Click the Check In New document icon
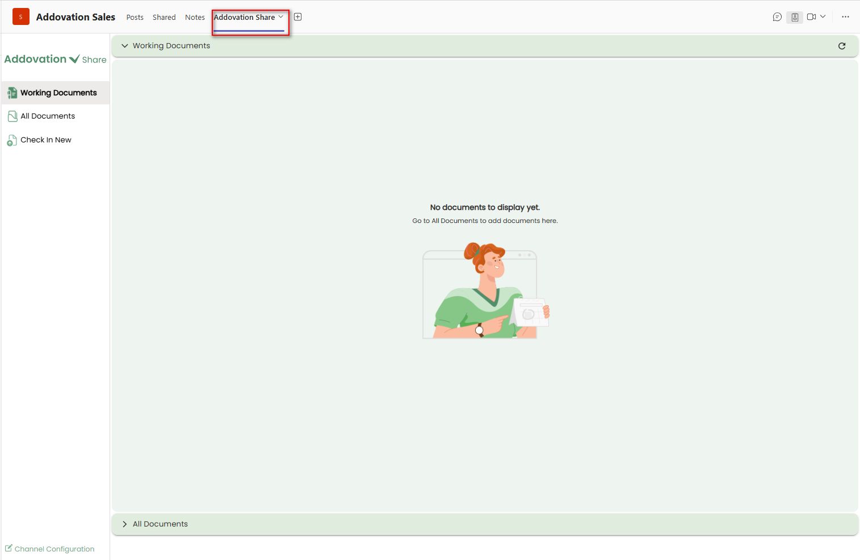Viewport: 860px width, 560px height. pyautogui.click(x=12, y=140)
